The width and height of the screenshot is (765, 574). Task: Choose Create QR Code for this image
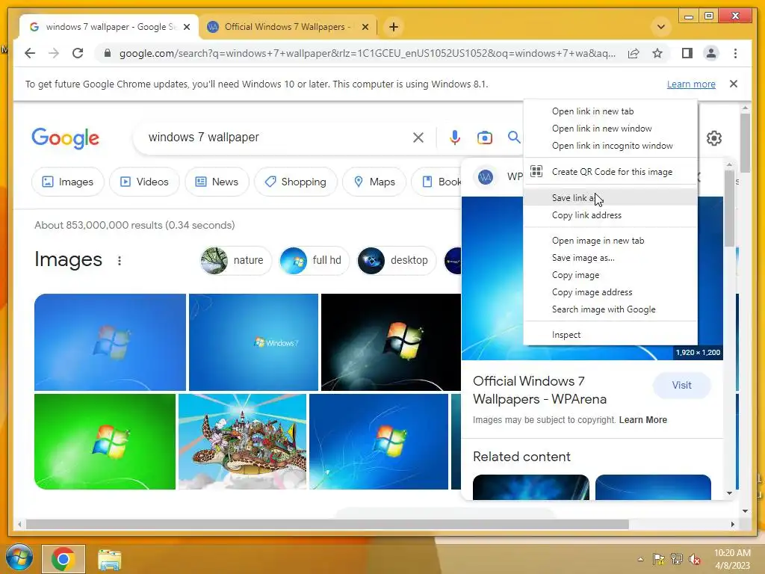pyautogui.click(x=610, y=172)
